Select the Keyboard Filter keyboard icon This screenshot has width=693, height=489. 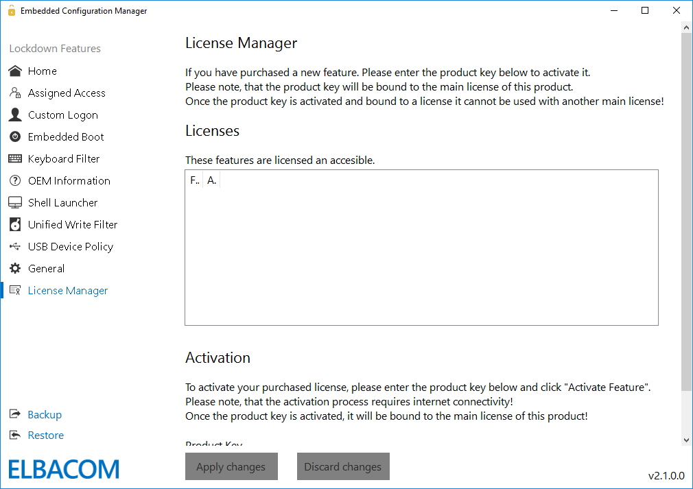coord(14,158)
